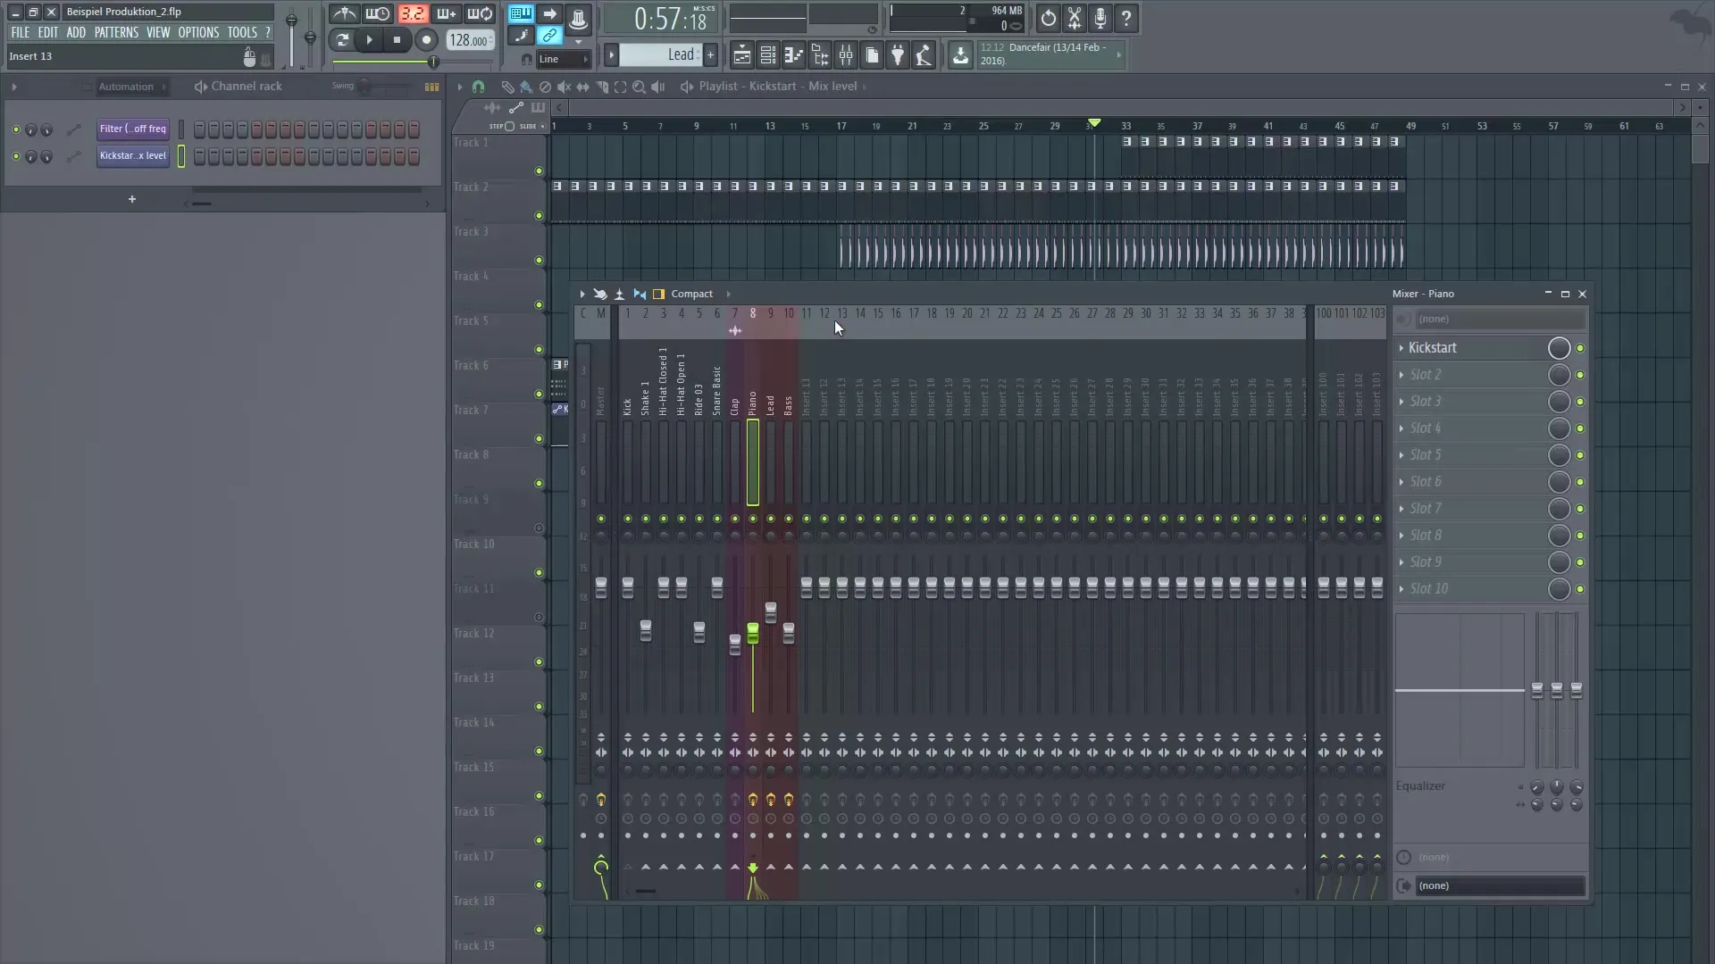Toggle Slot 2 enable switch in Mixer

(x=1580, y=375)
